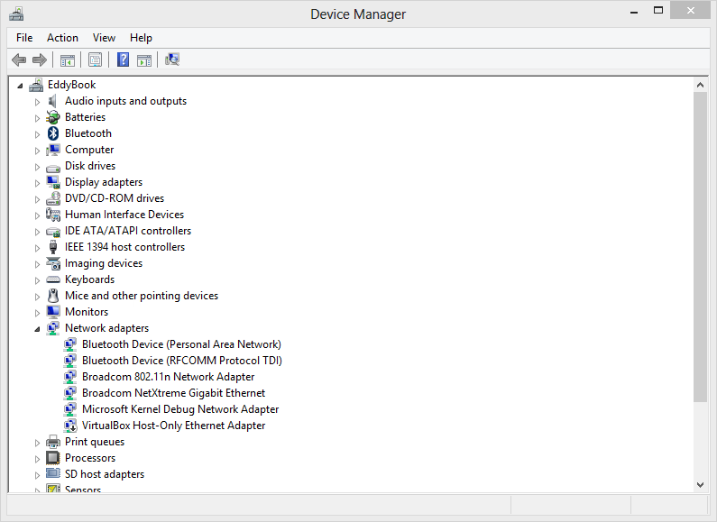
Task: Click Scan for hardware changes icon
Action: 172,60
